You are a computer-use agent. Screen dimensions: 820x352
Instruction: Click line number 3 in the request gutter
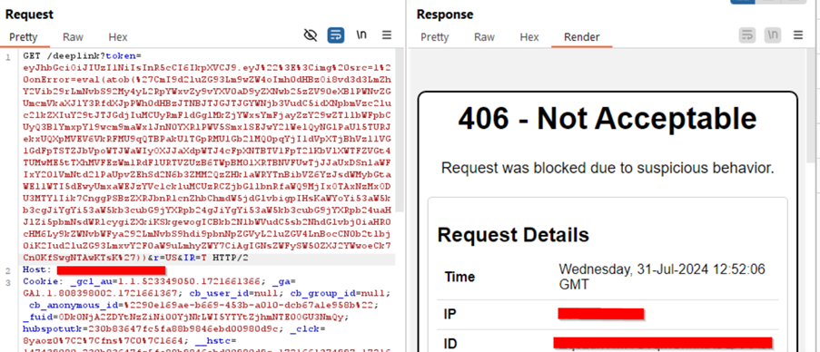coord(8,282)
